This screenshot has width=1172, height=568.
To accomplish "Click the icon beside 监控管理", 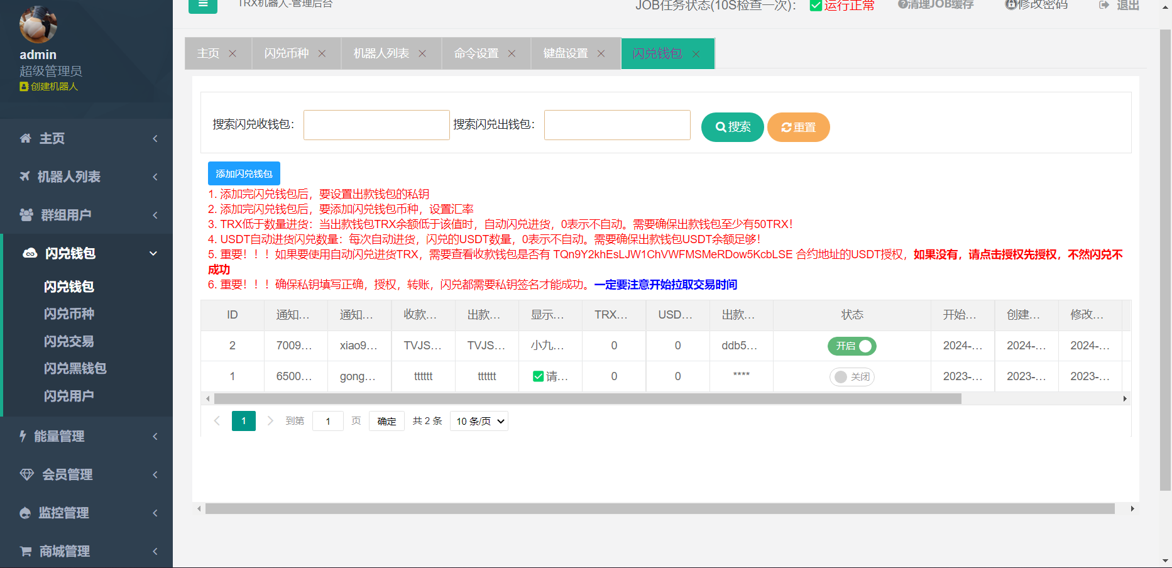I will (25, 513).
